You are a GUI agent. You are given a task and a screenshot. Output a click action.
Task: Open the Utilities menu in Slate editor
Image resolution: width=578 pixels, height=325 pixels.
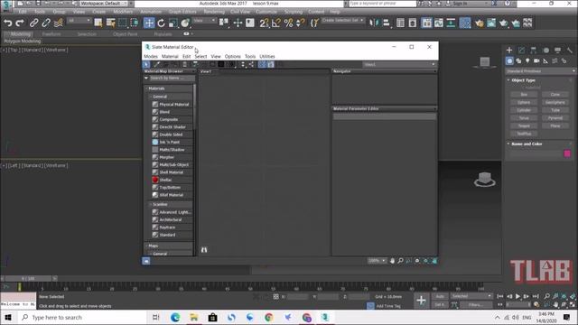pyautogui.click(x=267, y=56)
